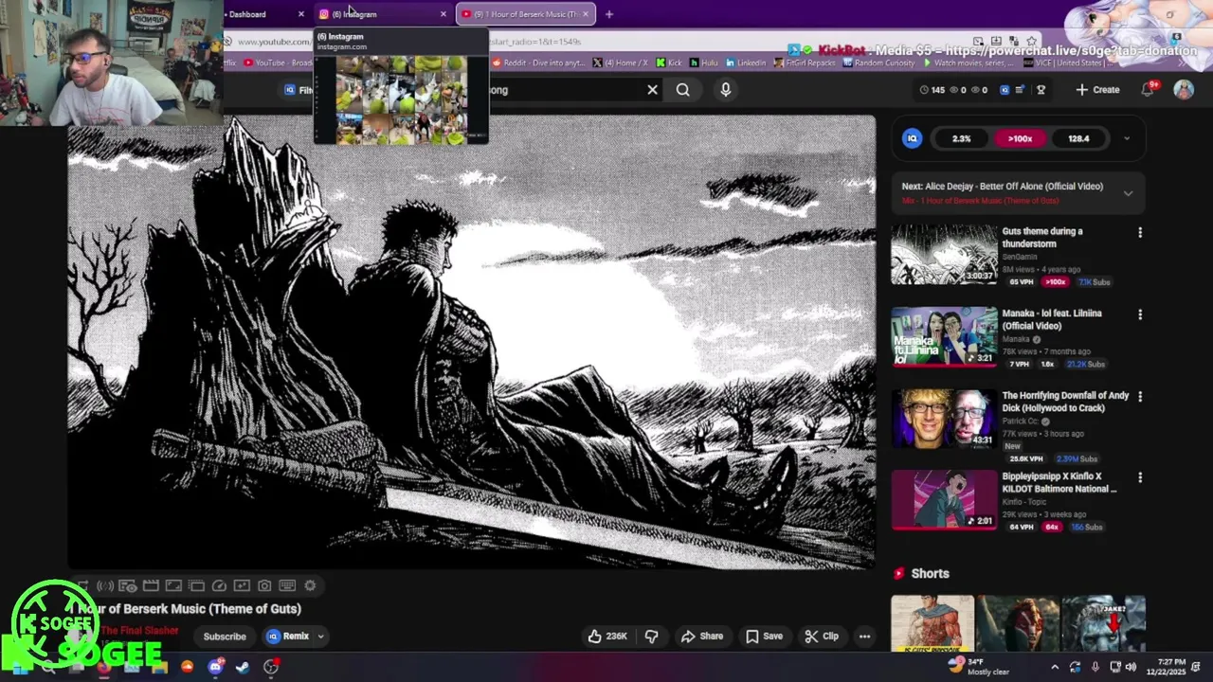This screenshot has height=682, width=1213.
Task: Open the Manaka - lol feat. Lilniina thumbnail
Action: pyautogui.click(x=944, y=336)
